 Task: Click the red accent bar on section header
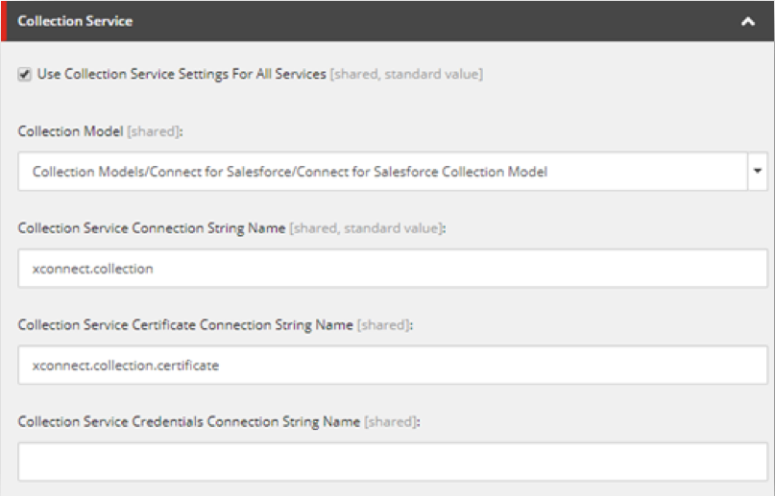3,21
